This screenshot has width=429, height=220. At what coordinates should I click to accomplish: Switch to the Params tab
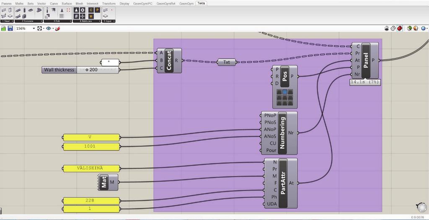coord(7,3)
